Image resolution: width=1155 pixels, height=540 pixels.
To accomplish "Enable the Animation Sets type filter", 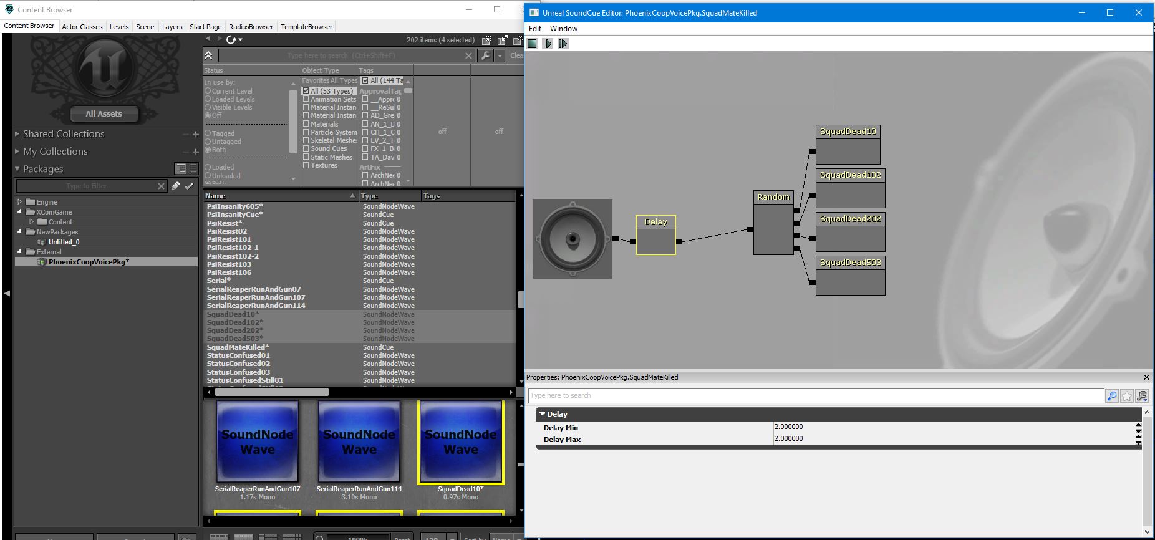I will click(x=306, y=99).
